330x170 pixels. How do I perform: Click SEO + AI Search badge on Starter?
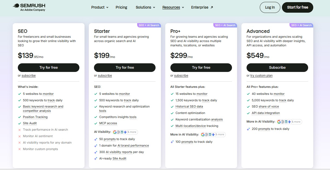149,25
